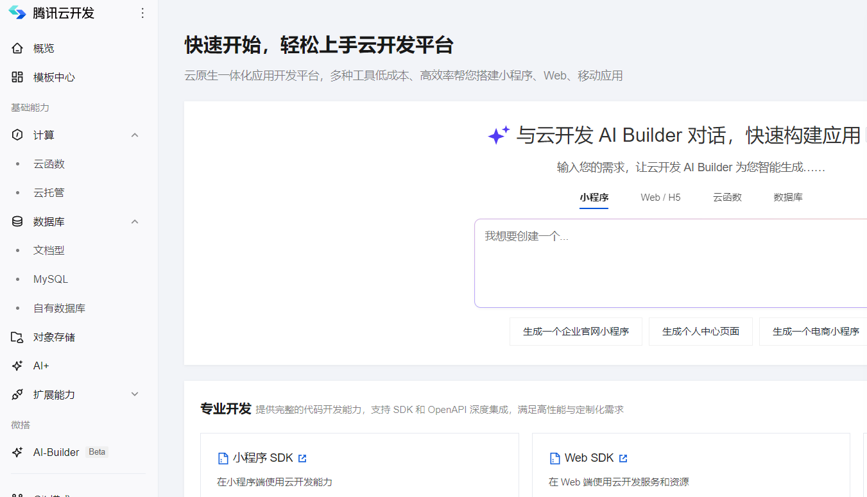Click the AI-Builder sparkle icon in sidebar
867x497 pixels.
(17, 452)
